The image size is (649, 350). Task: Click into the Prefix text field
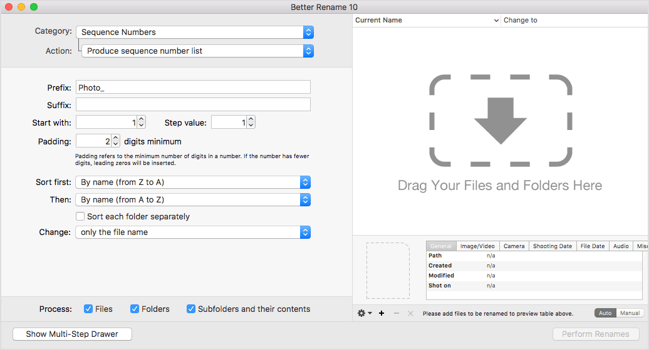193,87
